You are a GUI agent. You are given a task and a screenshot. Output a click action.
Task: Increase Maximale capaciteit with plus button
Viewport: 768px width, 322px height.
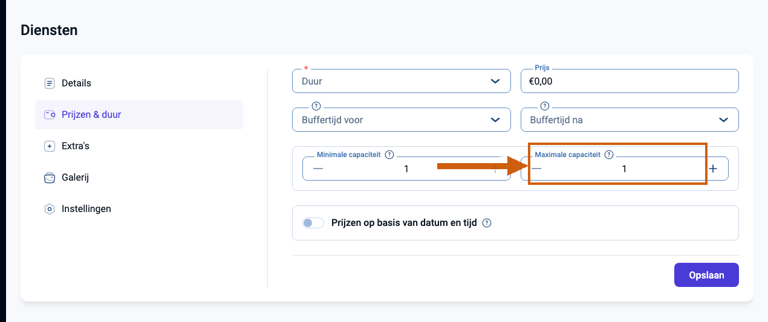713,169
